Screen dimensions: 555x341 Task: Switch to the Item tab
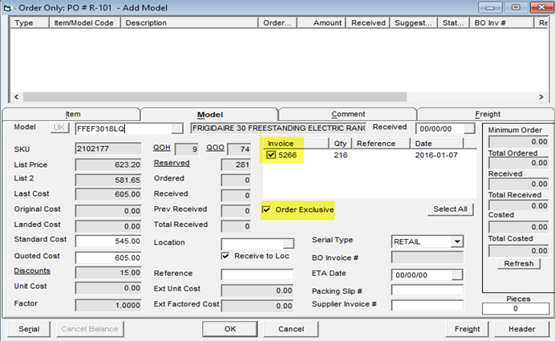[x=71, y=114]
